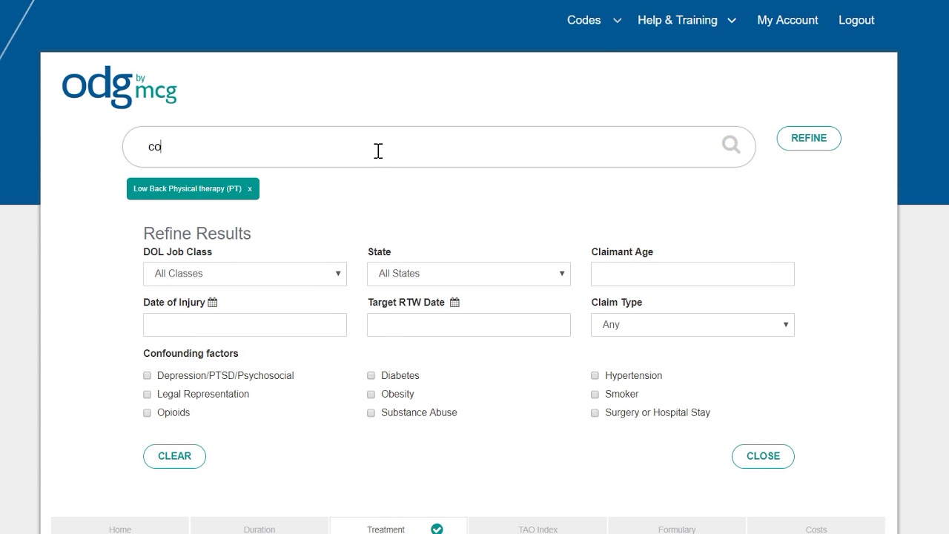Check the Diabetes confounding factor

click(x=371, y=376)
